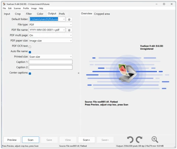Screen dimensions: 177x149
Task: Click the Default folder path text field
Action: [x=46, y=19]
